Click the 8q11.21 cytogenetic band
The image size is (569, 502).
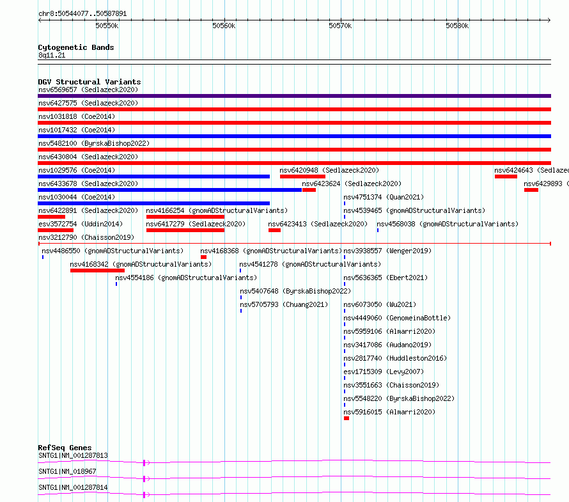pos(294,62)
